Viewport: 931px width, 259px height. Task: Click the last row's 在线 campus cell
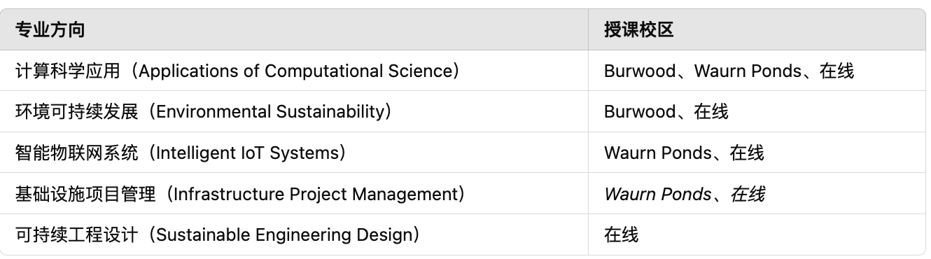click(757, 234)
